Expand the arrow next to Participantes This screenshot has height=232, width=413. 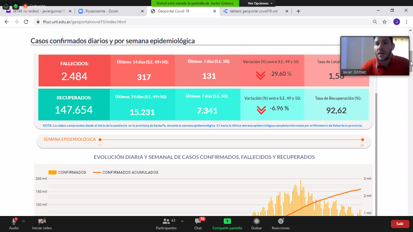182,221
